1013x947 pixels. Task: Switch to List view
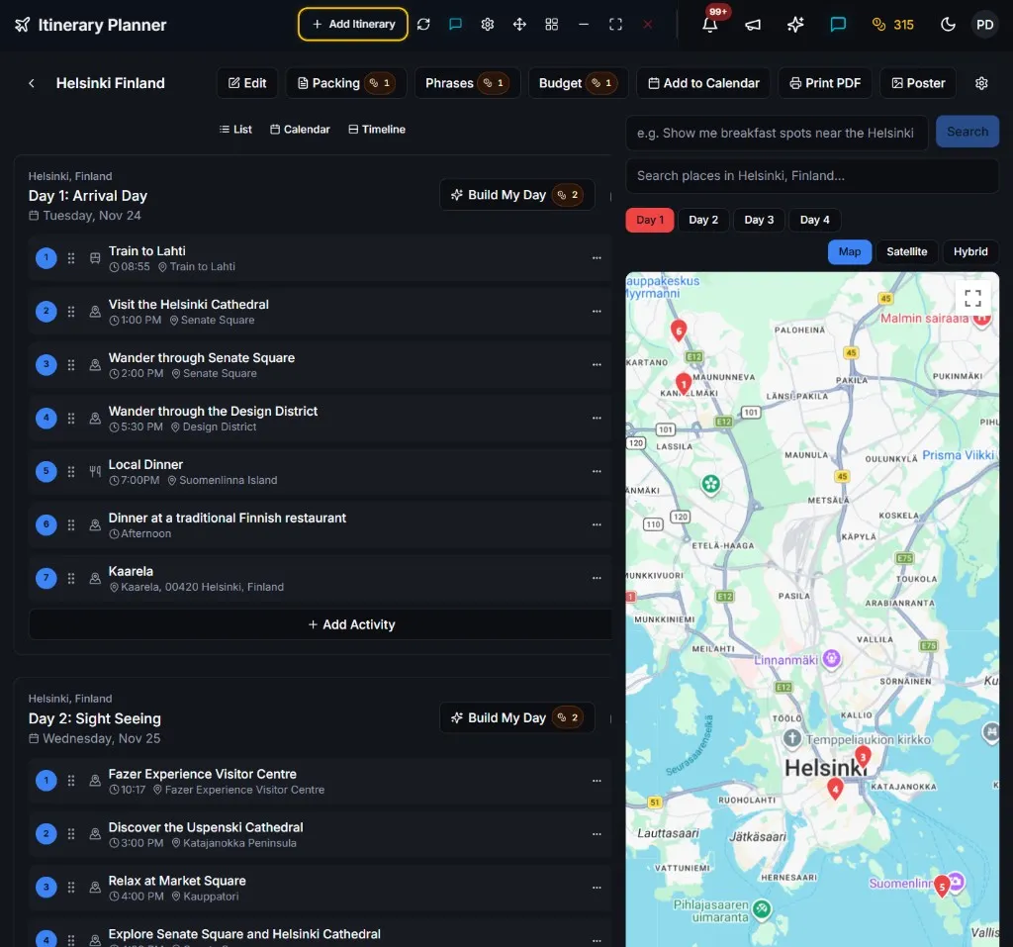click(235, 130)
